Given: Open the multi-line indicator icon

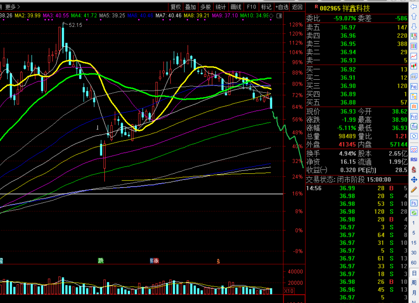Looking at the screenshot, I should click(413, 150).
